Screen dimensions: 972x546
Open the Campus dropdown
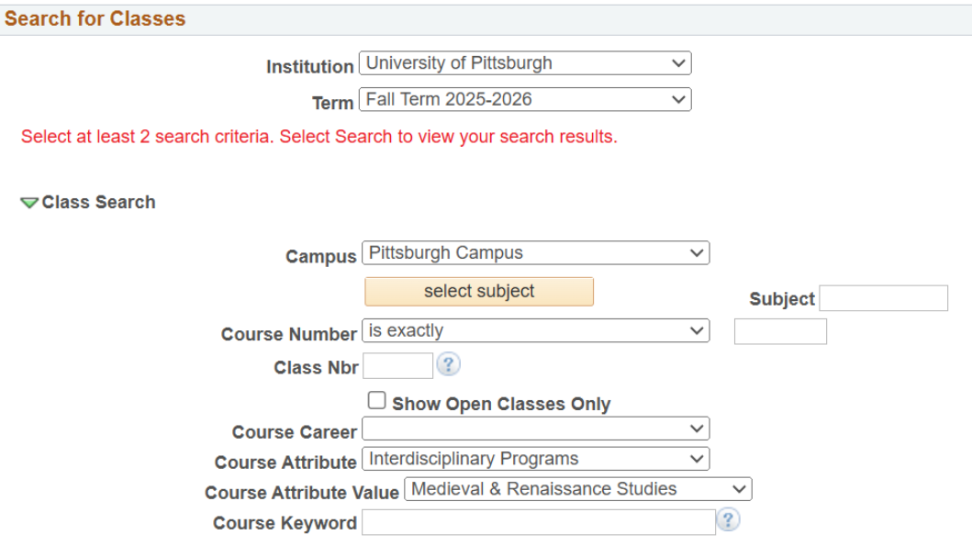[536, 252]
